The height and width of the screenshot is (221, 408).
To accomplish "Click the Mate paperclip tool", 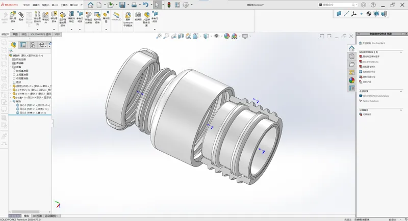I will (x=21, y=16).
